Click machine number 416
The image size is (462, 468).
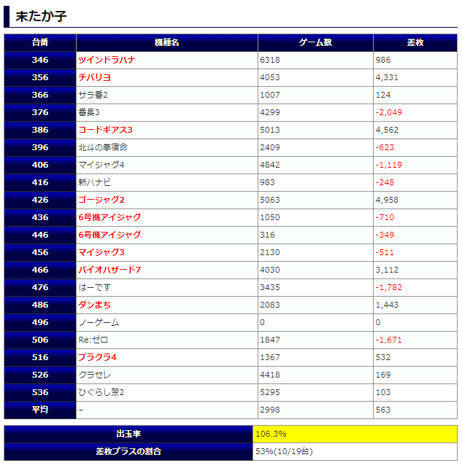[x=40, y=182]
